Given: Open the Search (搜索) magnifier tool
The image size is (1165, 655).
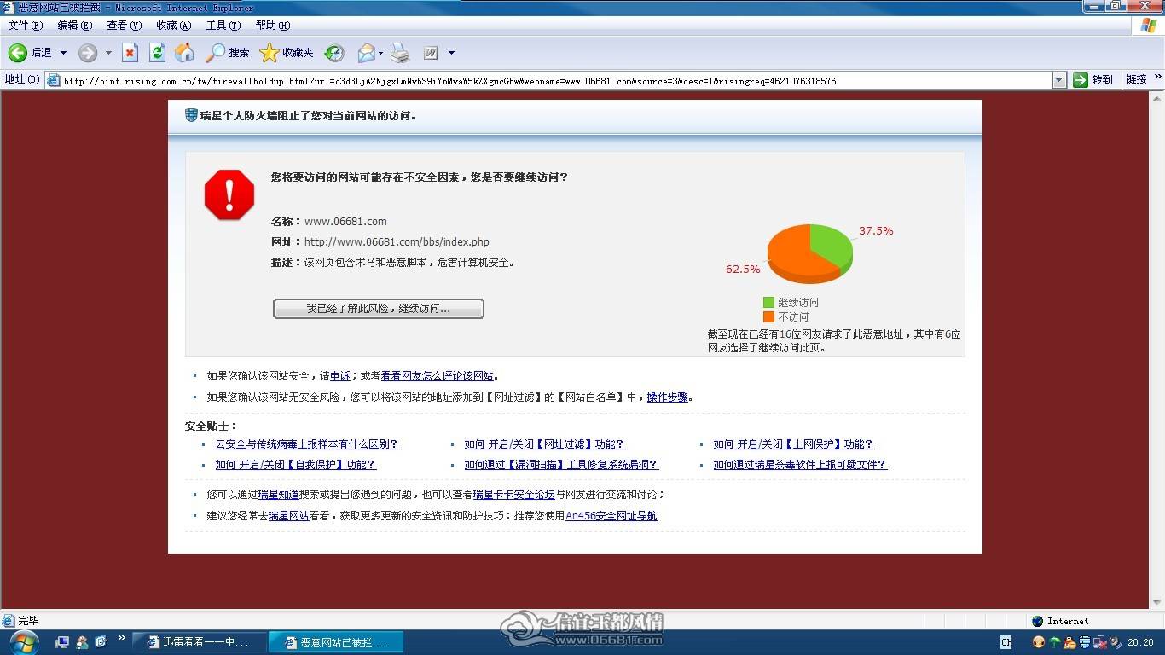Looking at the screenshot, I should 228,53.
